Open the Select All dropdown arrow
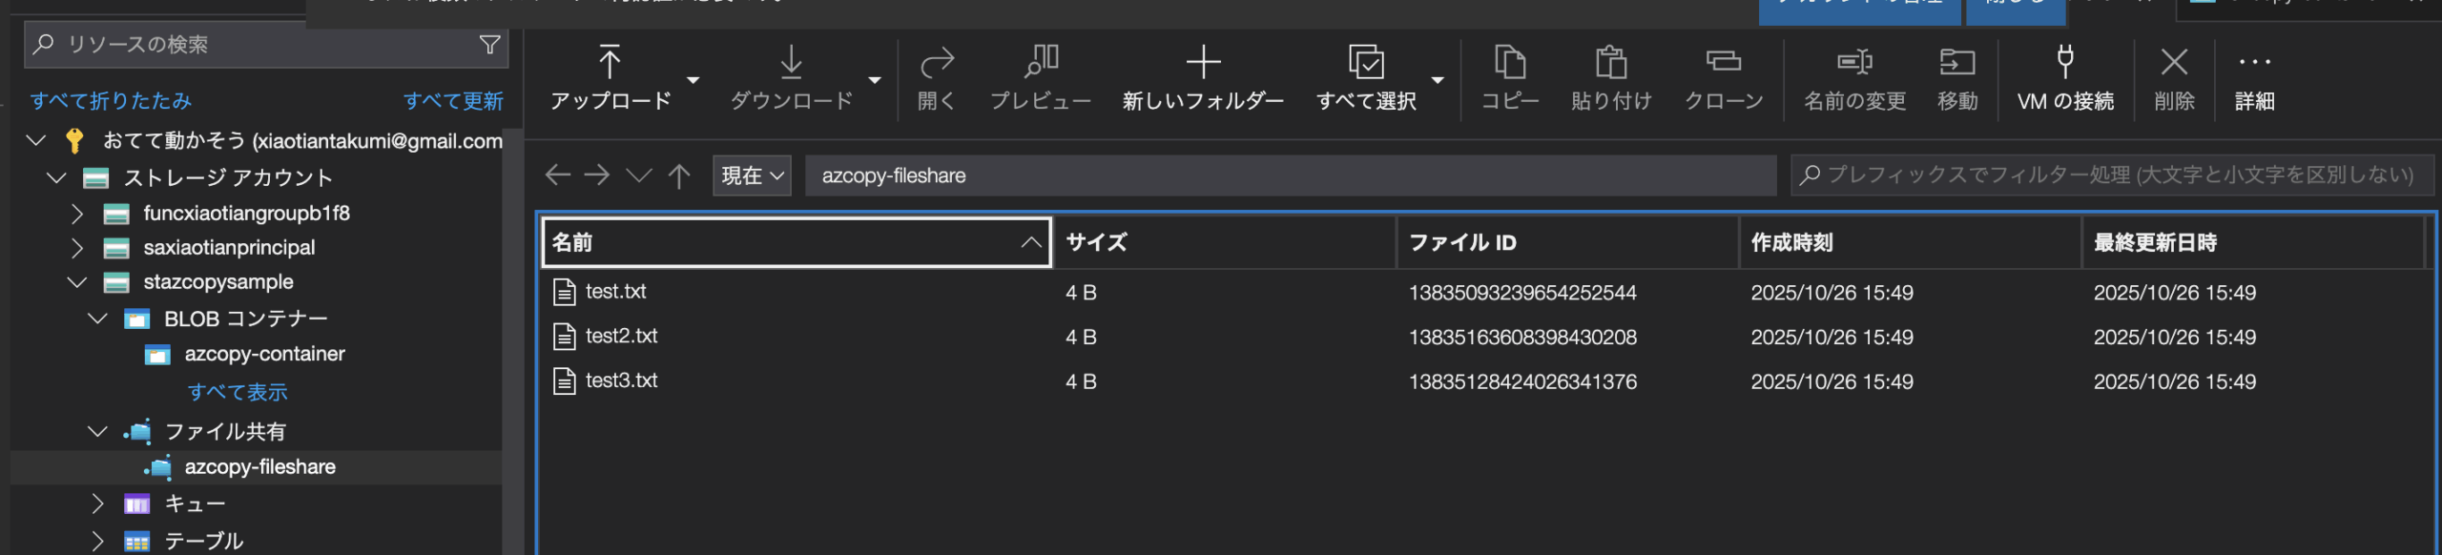This screenshot has width=2442, height=555. (x=1438, y=80)
